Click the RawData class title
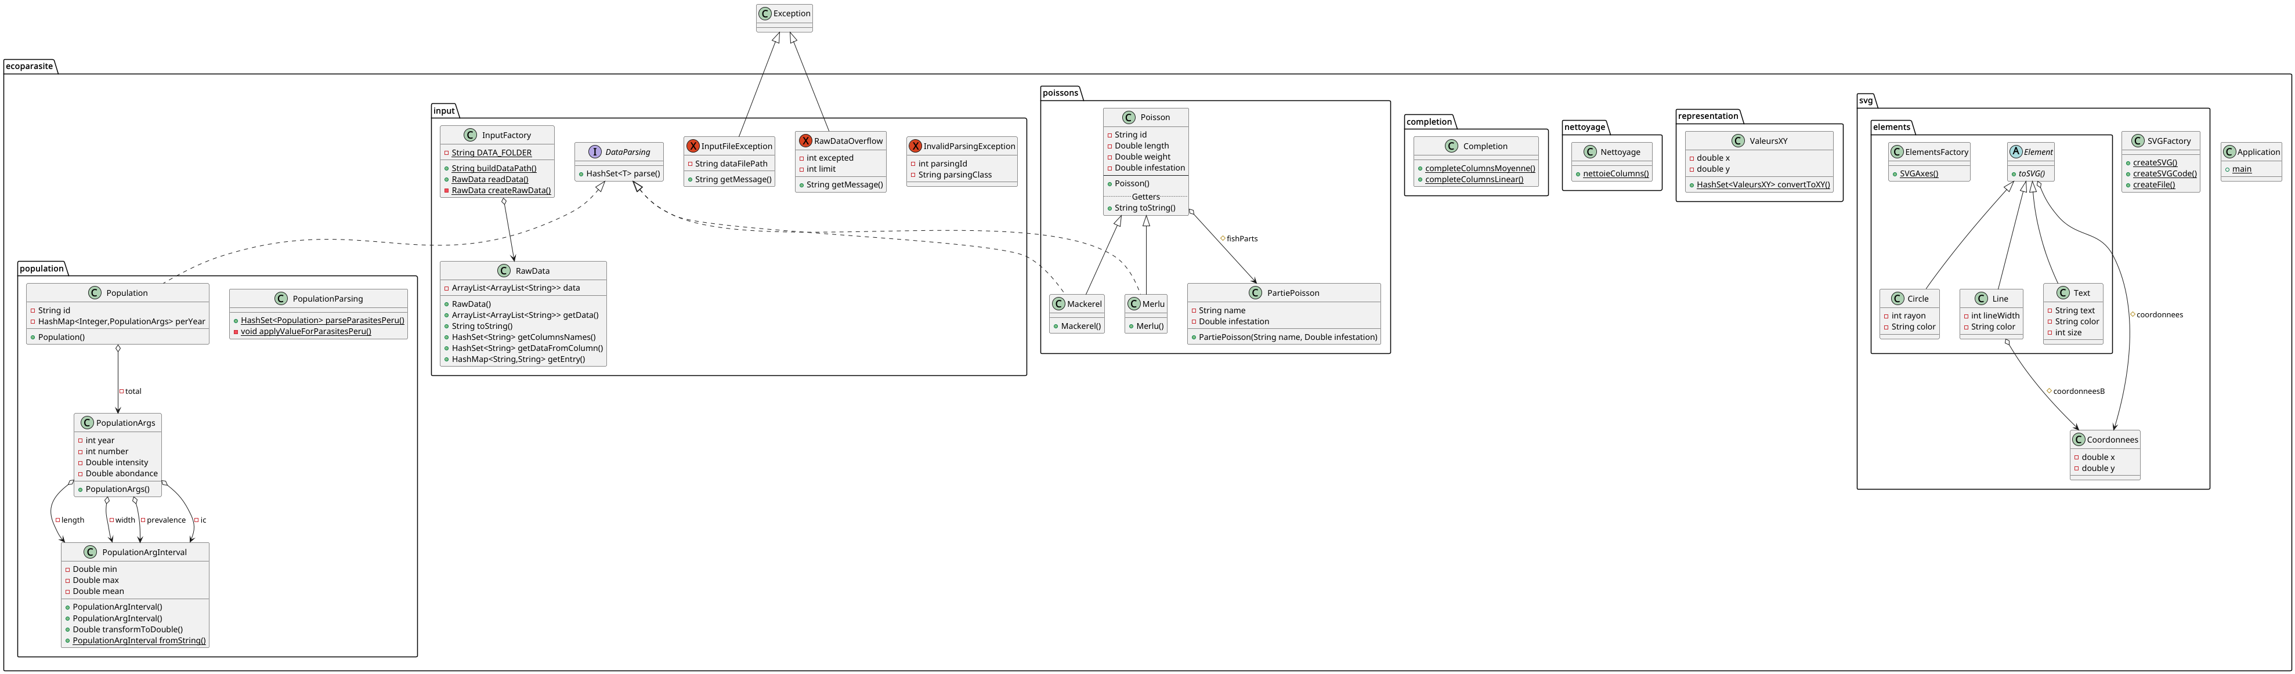Viewport: 2295px width, 674px height. [532, 271]
